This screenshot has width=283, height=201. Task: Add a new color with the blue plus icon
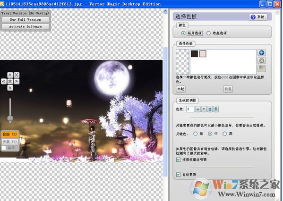pos(262,53)
